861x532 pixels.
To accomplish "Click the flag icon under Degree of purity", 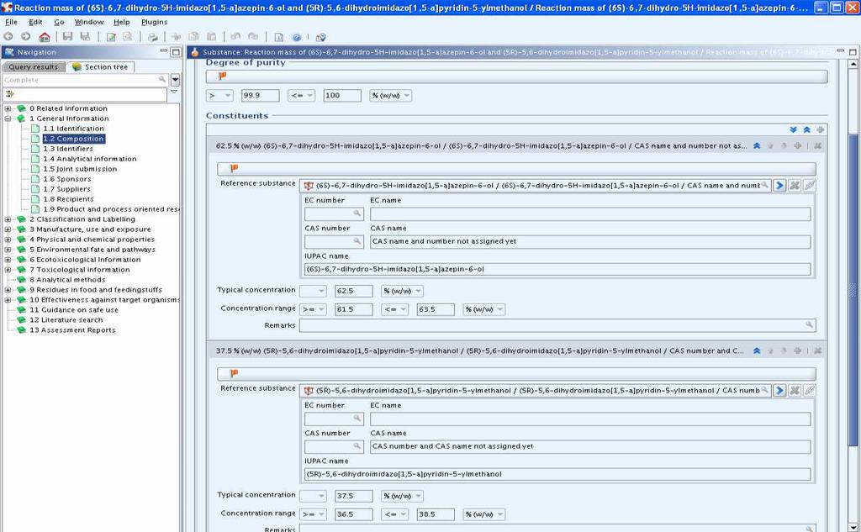I will coord(222,76).
